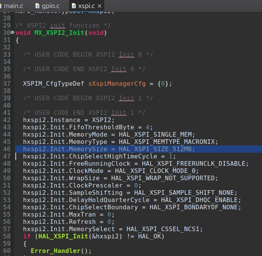Click the FifoThresholdByte value 4
262x256 pixels.
148,127
